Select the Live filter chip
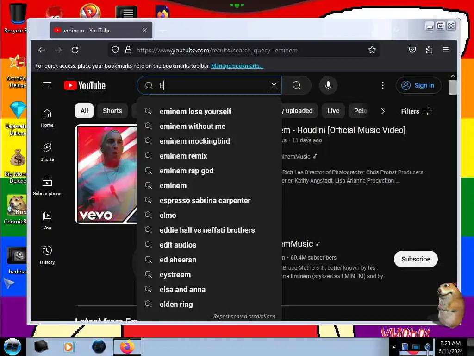Viewport: 474px width, 356px height. 333,111
